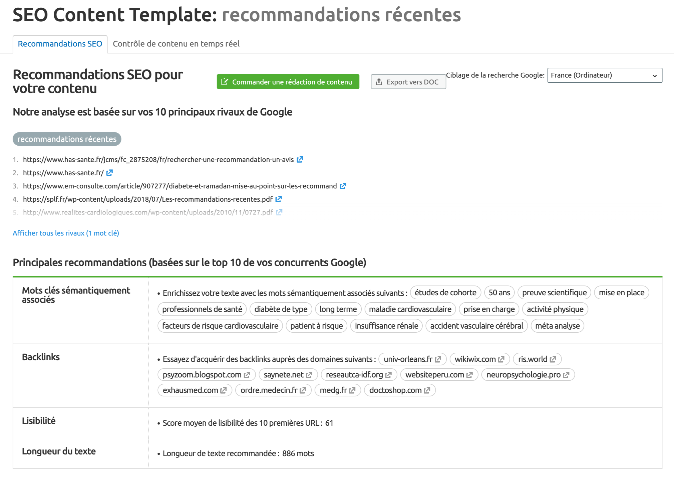Open the external link icon next to https://www.has-sante.fr/

click(110, 173)
